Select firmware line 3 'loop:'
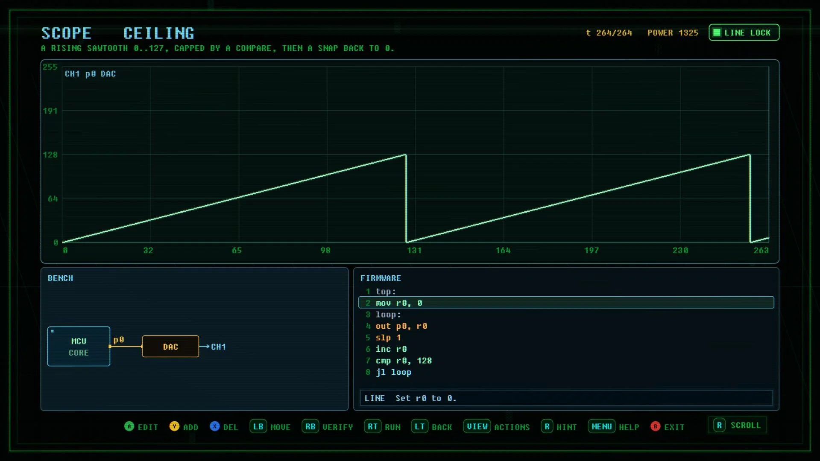Image resolution: width=820 pixels, height=461 pixels. [566, 315]
